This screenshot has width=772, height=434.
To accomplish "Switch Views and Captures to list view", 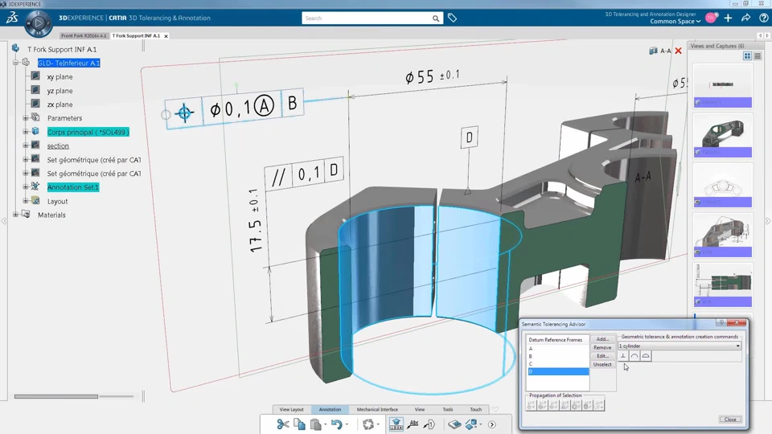I will click(x=758, y=56).
